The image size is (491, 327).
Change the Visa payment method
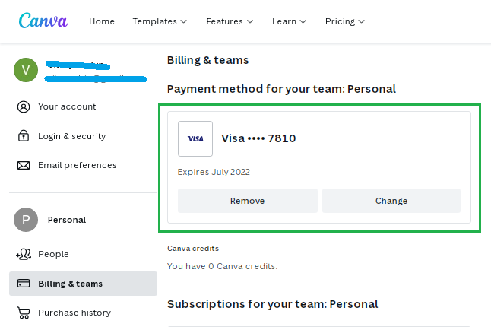391,201
